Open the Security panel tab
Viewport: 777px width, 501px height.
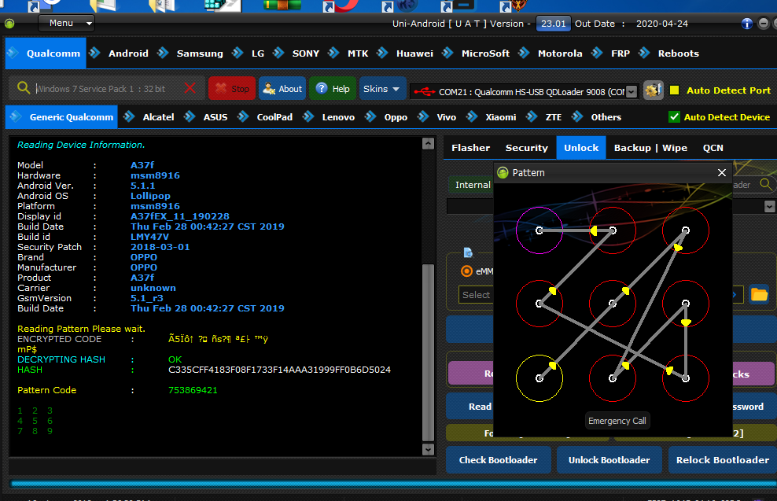point(526,148)
